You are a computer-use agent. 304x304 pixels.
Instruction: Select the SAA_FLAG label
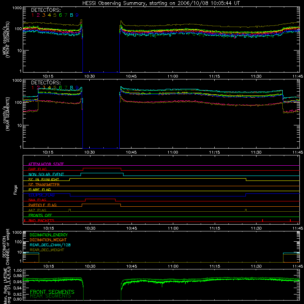37,200
